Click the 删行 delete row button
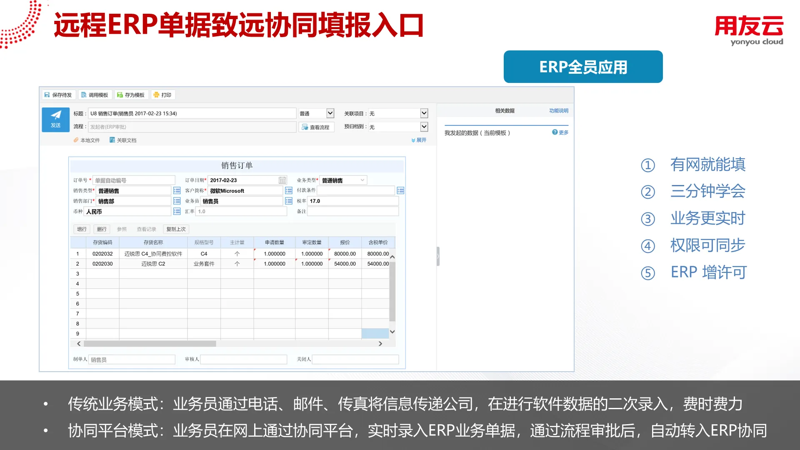This screenshot has width=800, height=450. [x=102, y=229]
